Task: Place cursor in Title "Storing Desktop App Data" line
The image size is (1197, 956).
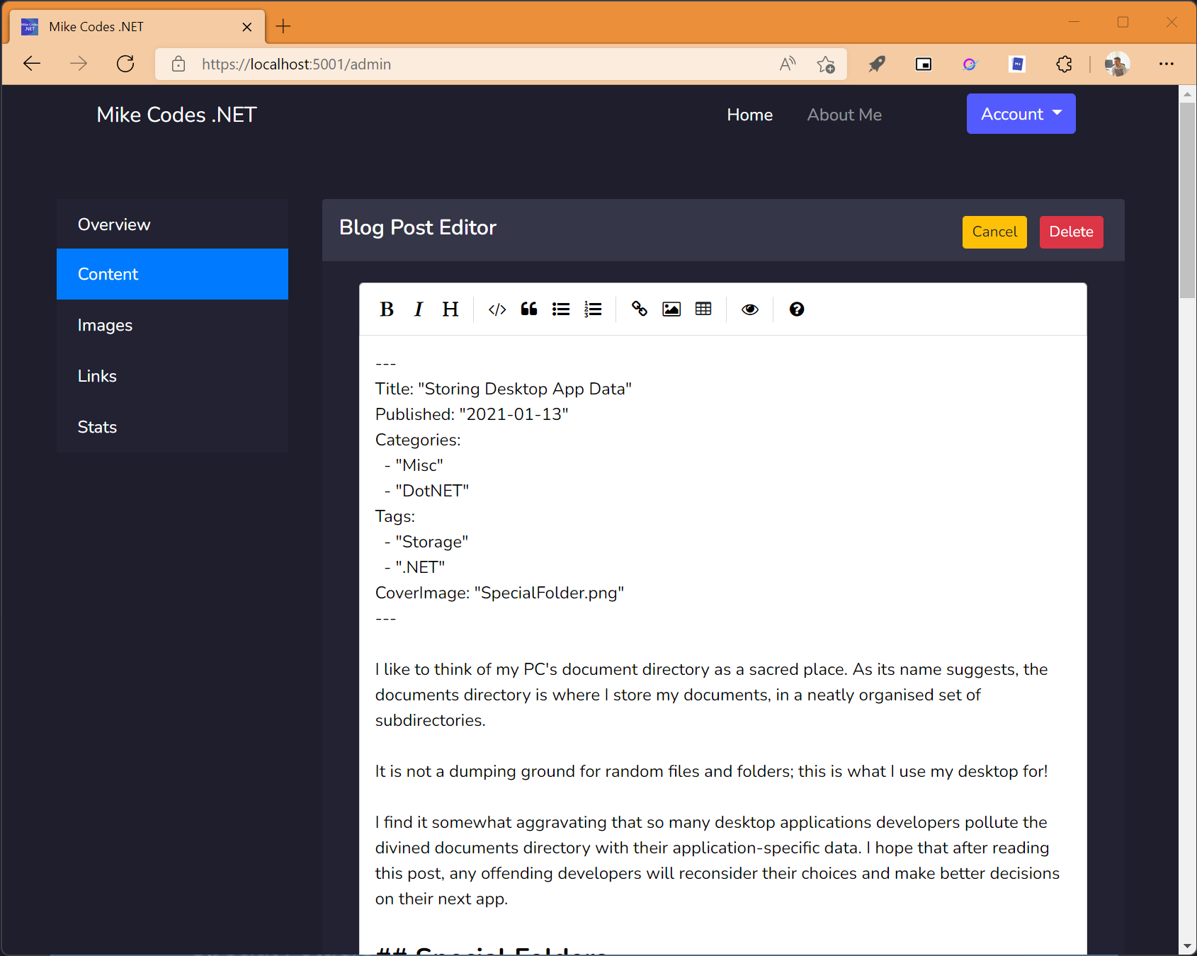Action: click(504, 389)
